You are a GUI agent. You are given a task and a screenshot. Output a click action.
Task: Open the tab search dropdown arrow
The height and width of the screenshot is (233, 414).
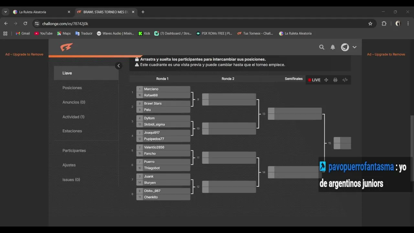coord(5,12)
